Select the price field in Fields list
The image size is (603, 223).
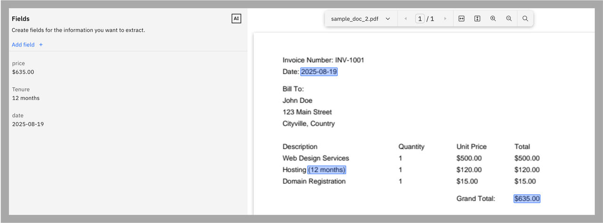(128, 68)
